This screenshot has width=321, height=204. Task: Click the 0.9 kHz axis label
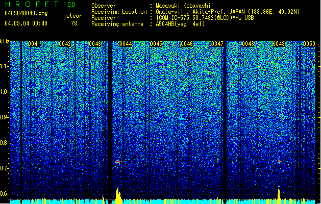(4, 117)
